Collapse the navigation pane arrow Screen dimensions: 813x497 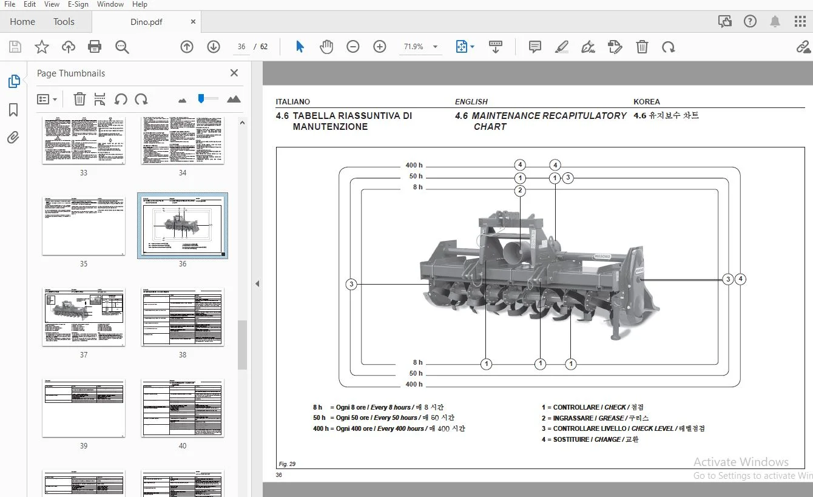point(257,283)
